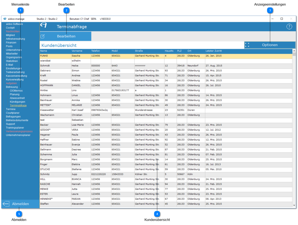Open the Optionen display settings
298x225 pixels.
click(270, 45)
